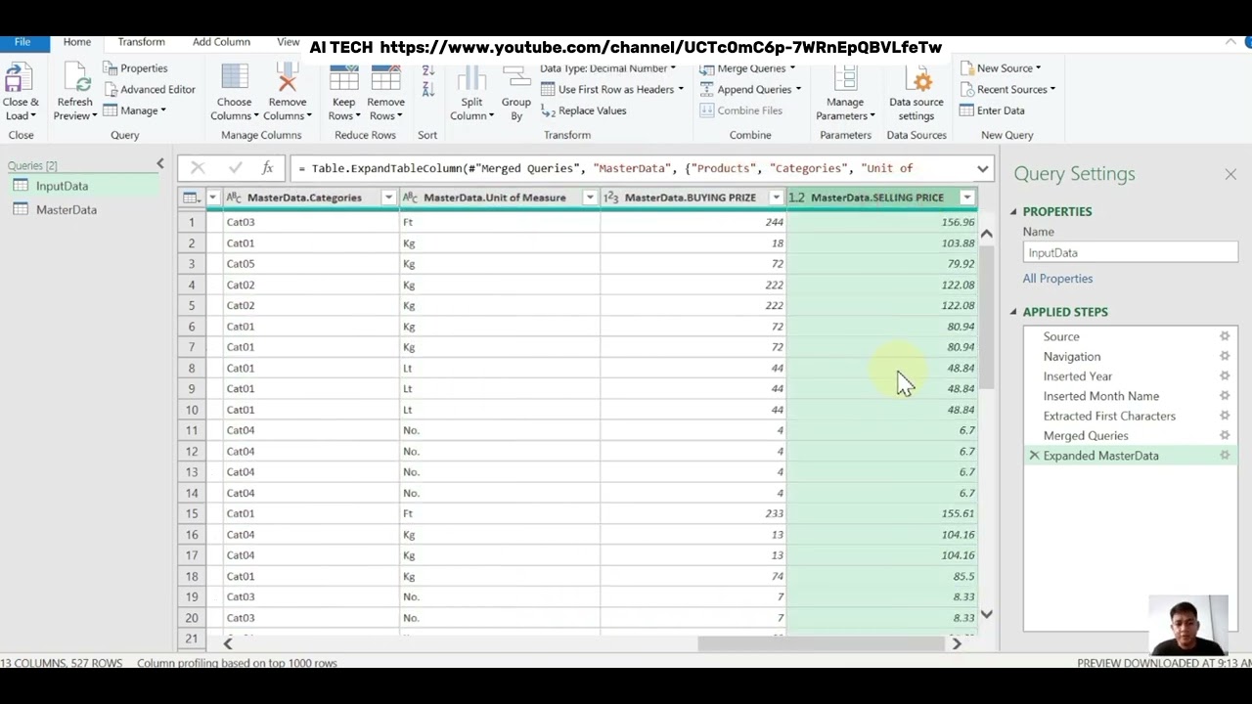This screenshot has width=1252, height=704.
Task: Click the vertical scrollbar thumb
Action: tap(987, 317)
